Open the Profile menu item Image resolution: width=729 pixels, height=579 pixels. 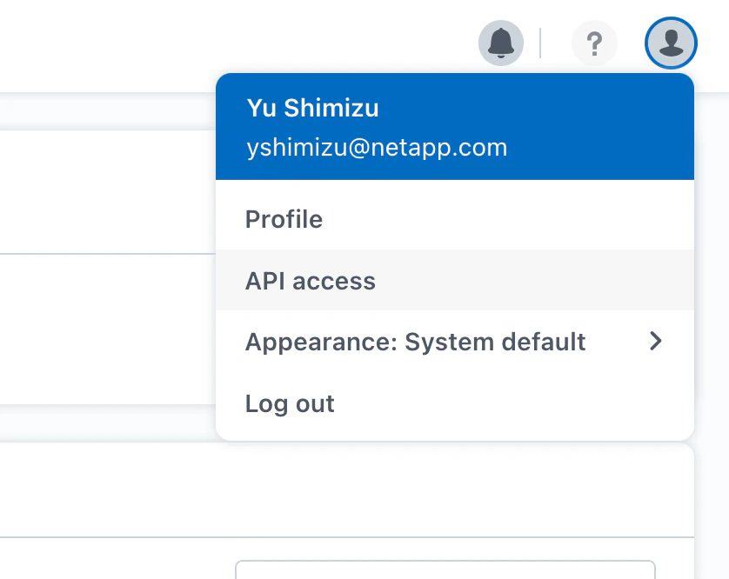coord(455,219)
